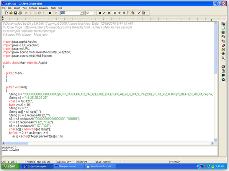The image size is (229, 171).
Task: Click the sidebar red circle icon
Action: (x=223, y=54)
